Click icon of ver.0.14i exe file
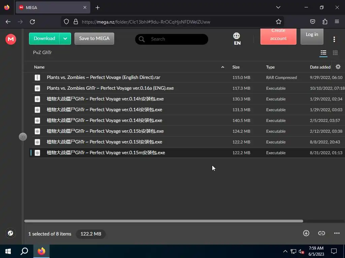 pyautogui.click(x=37, y=110)
